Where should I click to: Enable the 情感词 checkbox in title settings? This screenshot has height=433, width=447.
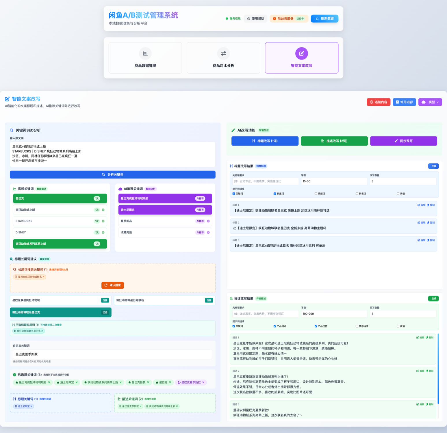click(x=316, y=194)
